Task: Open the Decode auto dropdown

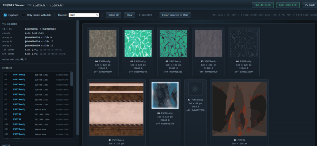Action: pos(84,15)
